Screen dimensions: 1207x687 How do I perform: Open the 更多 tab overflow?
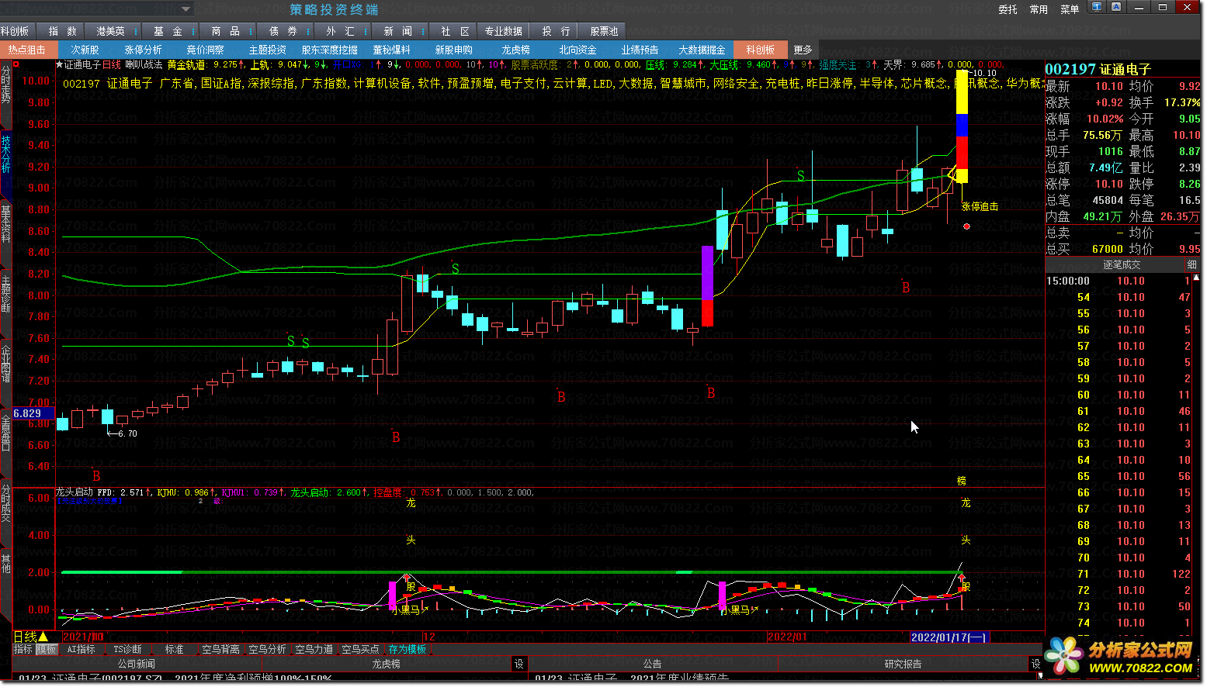click(803, 50)
